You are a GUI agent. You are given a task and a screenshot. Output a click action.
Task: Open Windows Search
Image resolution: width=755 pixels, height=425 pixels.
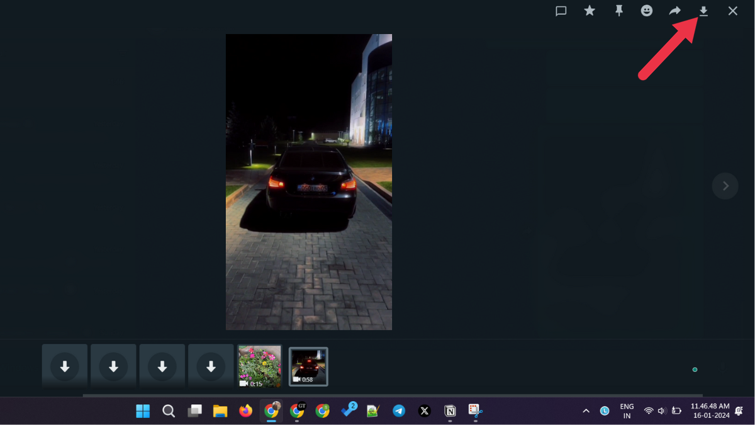click(x=169, y=411)
